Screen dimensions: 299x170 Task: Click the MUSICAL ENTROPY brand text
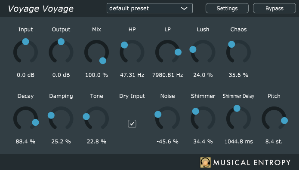tap(252, 163)
